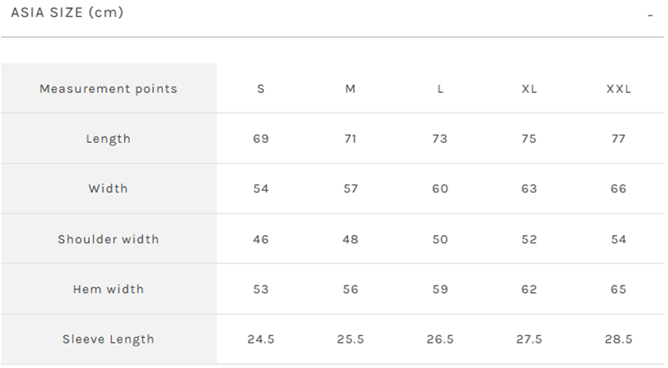Click the Length value 77 for XXL
The image size is (668, 368).
tap(619, 139)
